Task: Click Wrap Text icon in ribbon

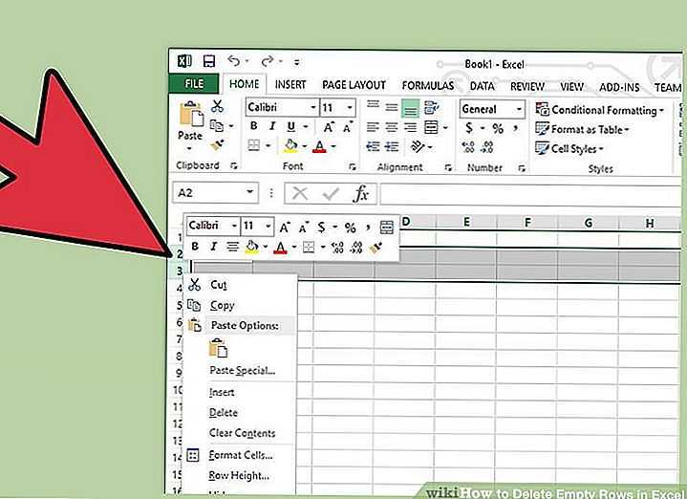Action: (x=432, y=107)
